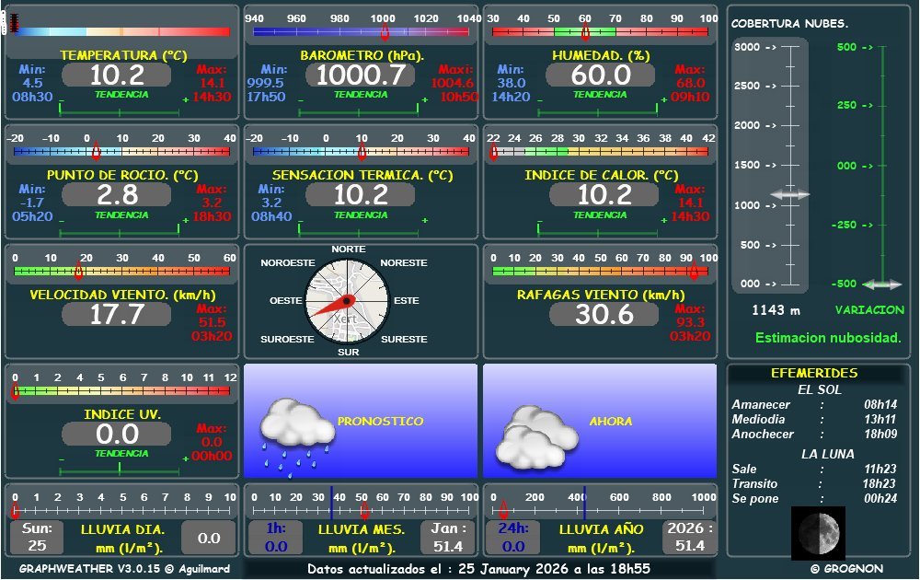Image resolution: width=920 pixels, height=580 pixels.
Task: Click the cloud altitude slider handle
Action: click(x=789, y=194)
